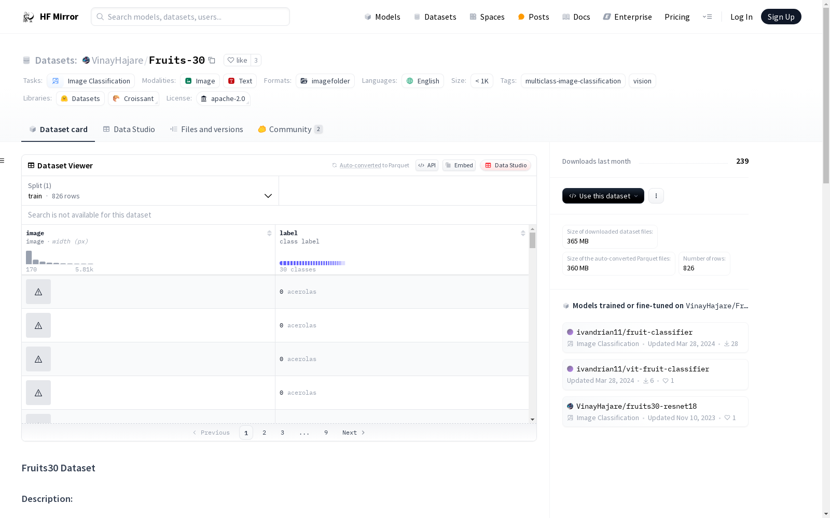Image resolution: width=830 pixels, height=518 pixels.
Task: Open Data Studio from viewer header
Action: pos(506,165)
